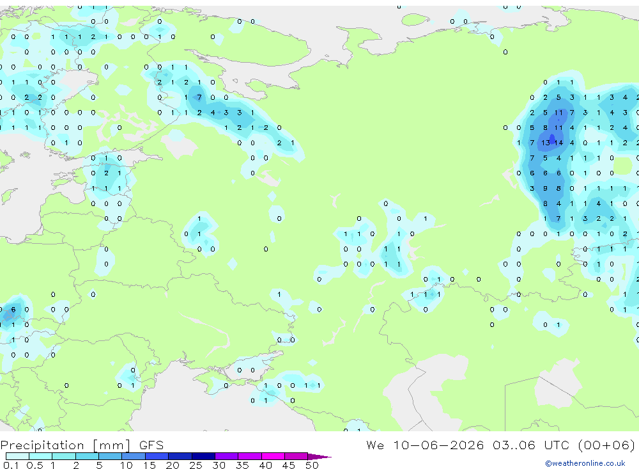The width and height of the screenshot is (639, 469).
Task: Click the '0.1' legend scale label
Action: [x=11, y=465]
